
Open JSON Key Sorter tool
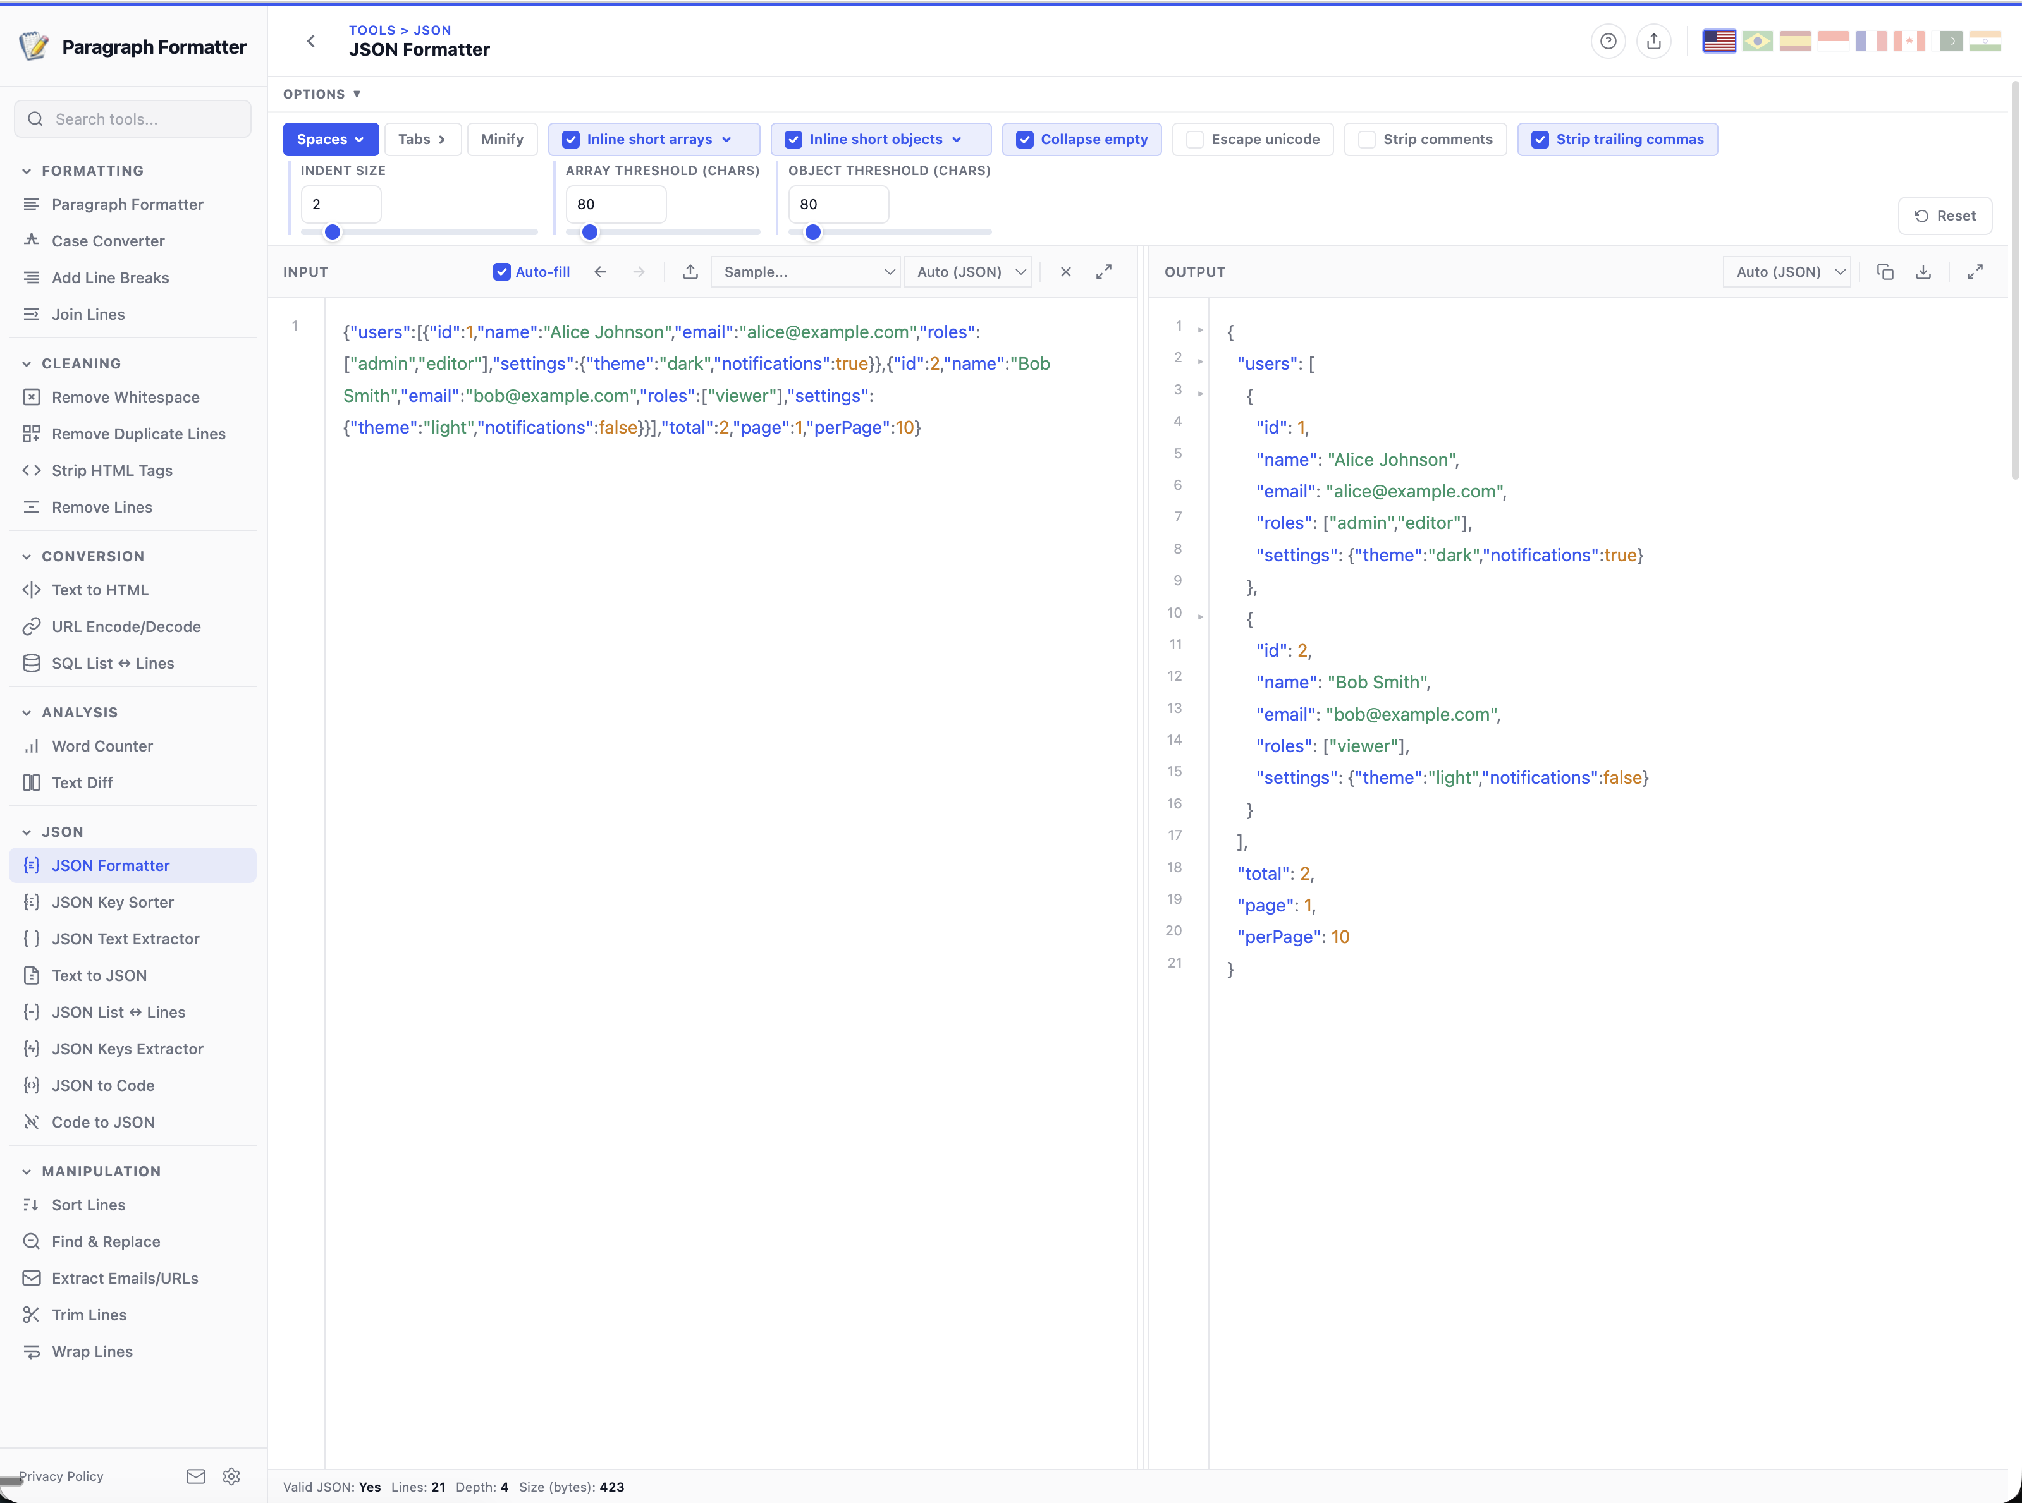[133, 903]
